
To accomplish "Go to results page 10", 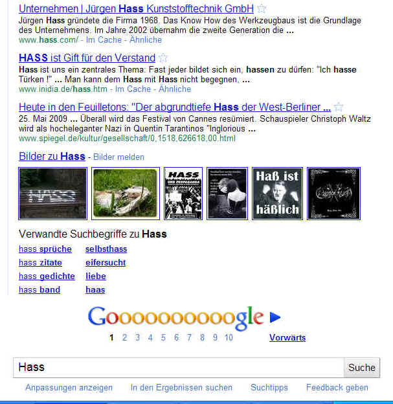I will click(229, 337).
